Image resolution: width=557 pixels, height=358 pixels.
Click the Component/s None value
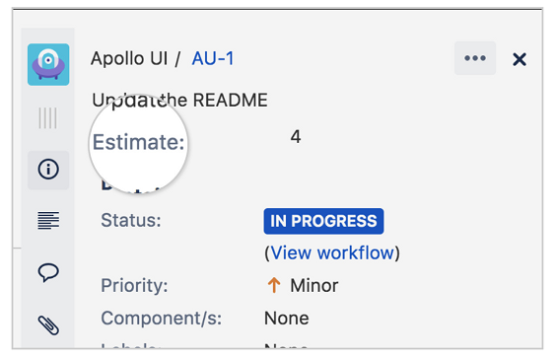point(286,319)
